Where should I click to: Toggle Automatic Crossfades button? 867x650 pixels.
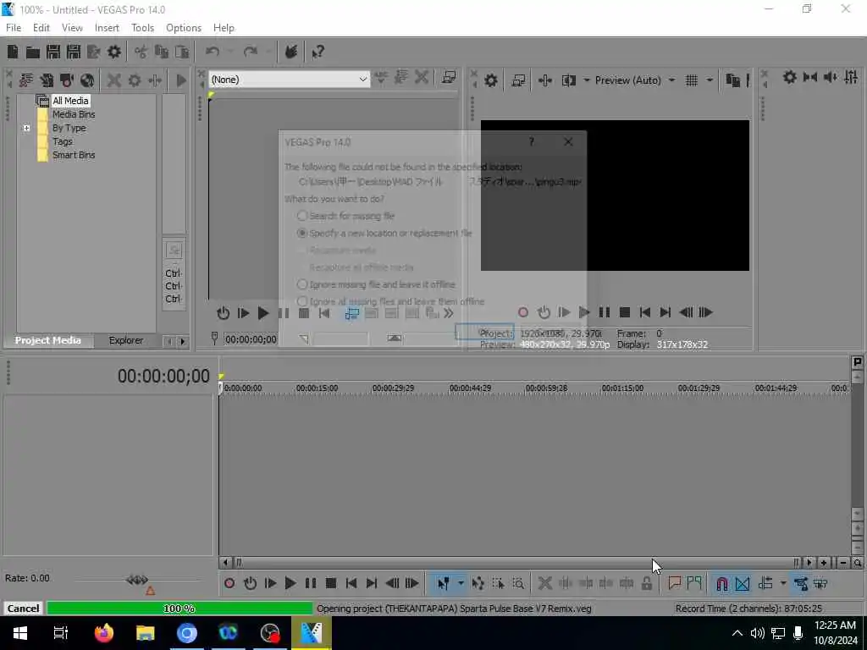pyautogui.click(x=742, y=583)
